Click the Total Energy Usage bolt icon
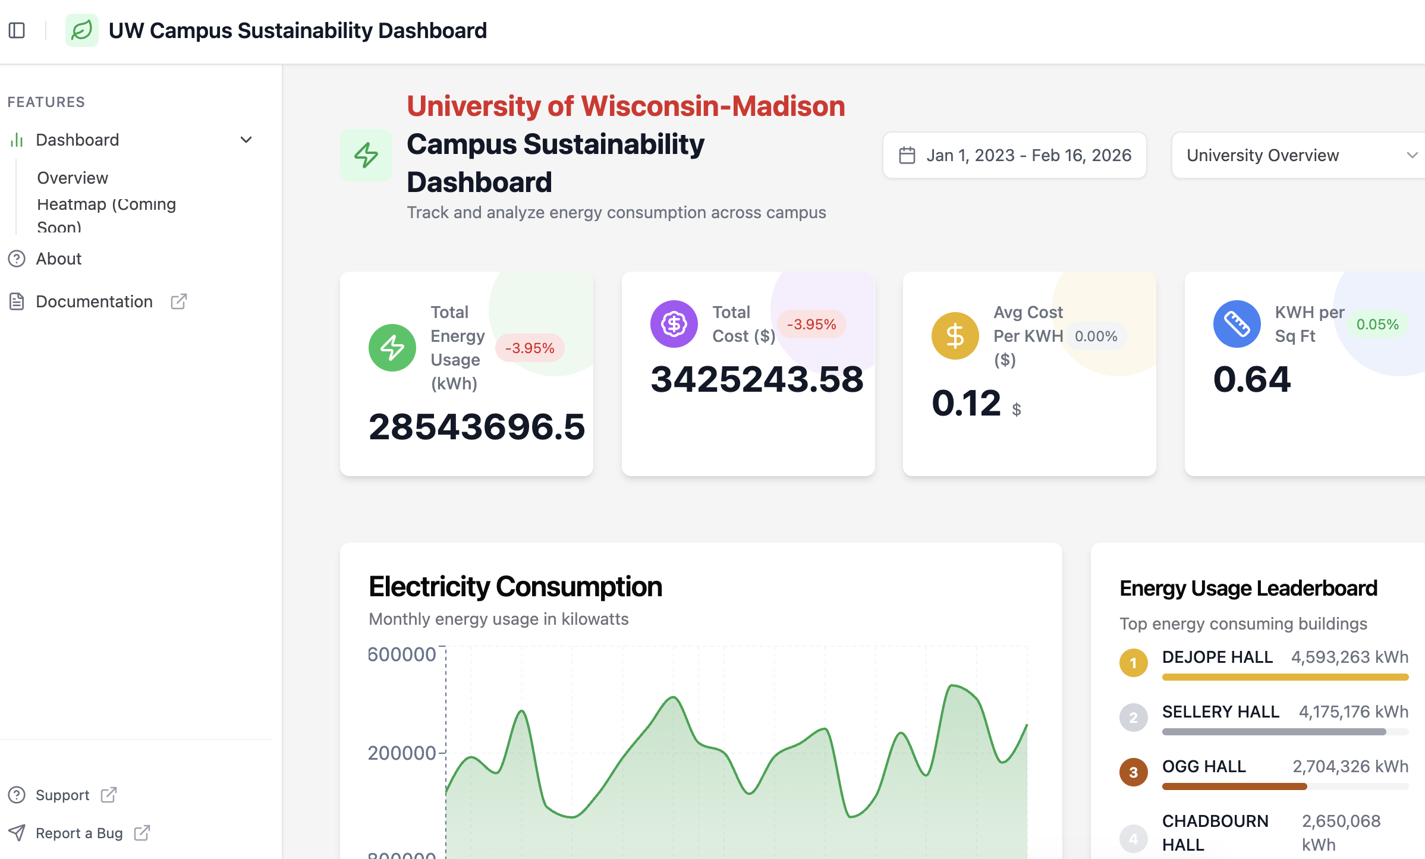The width and height of the screenshot is (1425, 859). click(x=392, y=348)
